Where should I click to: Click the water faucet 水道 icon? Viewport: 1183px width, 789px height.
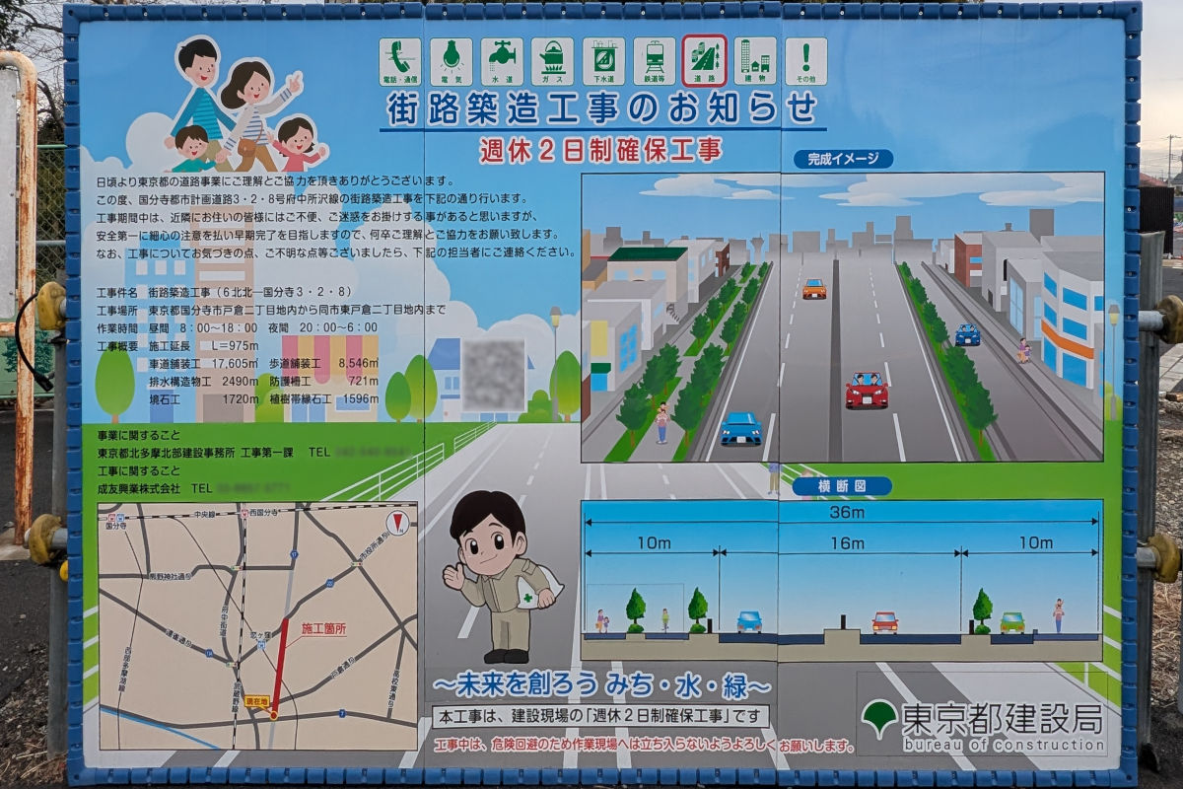click(502, 61)
